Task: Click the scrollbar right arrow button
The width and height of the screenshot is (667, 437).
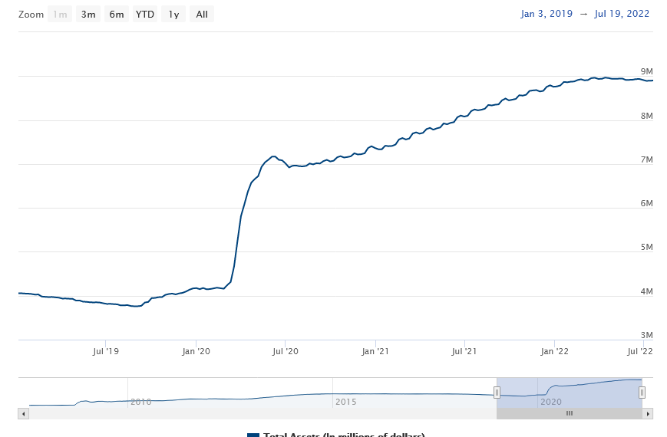Action: tap(648, 413)
